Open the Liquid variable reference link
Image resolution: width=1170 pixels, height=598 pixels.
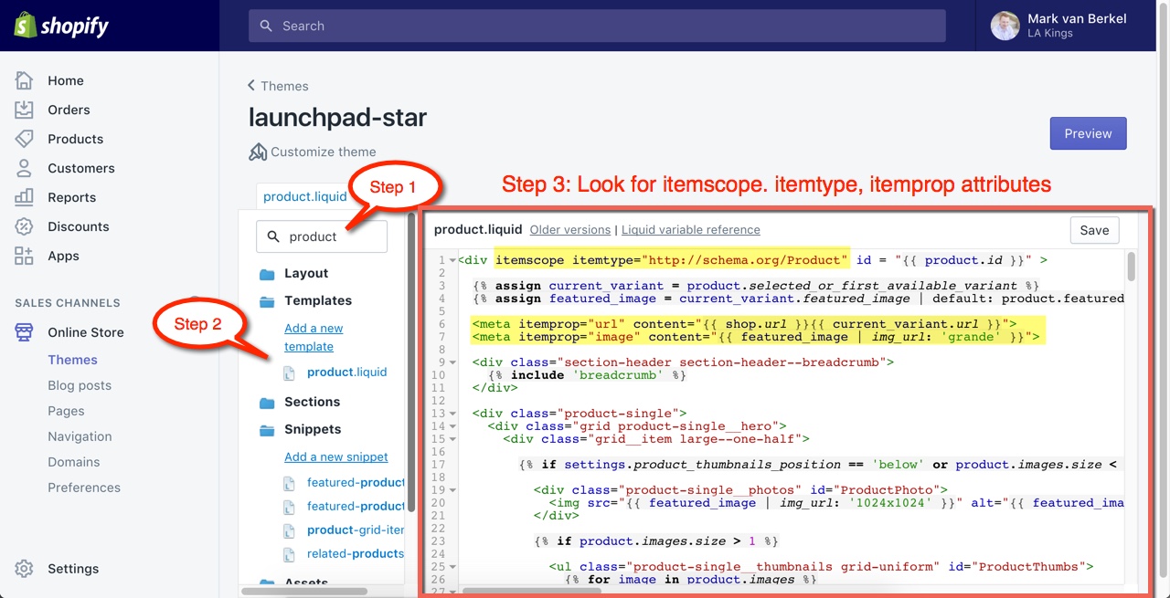691,230
